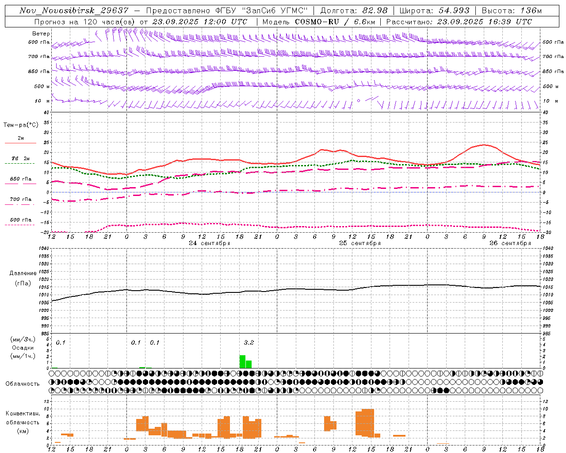Click the 10 м wind level label on left

(42, 101)
